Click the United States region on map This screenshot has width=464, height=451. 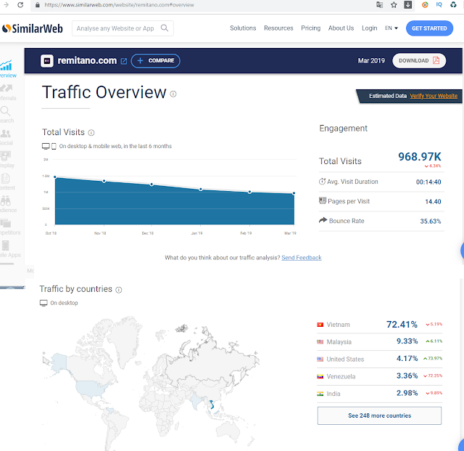pyautogui.click(x=90, y=389)
